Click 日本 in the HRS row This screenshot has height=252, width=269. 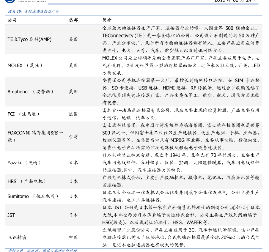click(x=73, y=181)
